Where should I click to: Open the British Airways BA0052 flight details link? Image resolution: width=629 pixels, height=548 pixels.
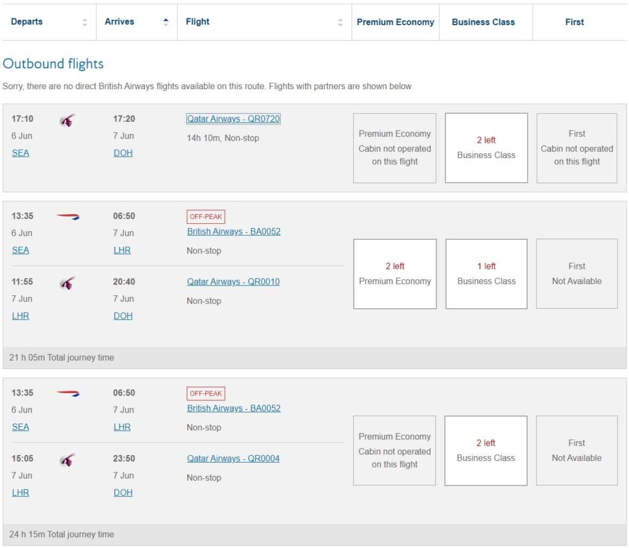tap(233, 231)
